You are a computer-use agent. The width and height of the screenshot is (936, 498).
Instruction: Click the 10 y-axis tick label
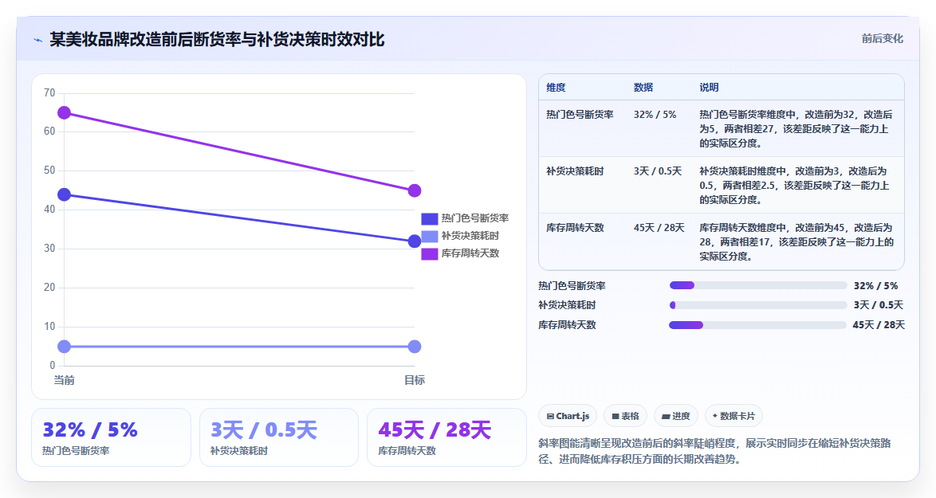[x=49, y=326]
